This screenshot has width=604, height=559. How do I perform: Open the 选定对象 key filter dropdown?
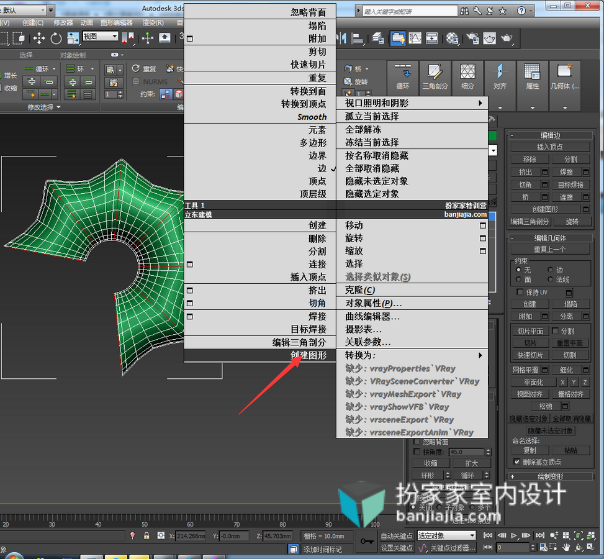click(446, 535)
